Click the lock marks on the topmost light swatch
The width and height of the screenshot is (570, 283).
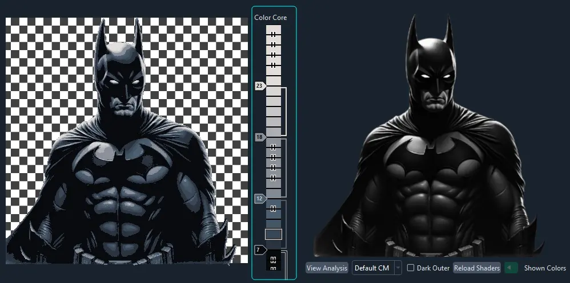(x=274, y=34)
